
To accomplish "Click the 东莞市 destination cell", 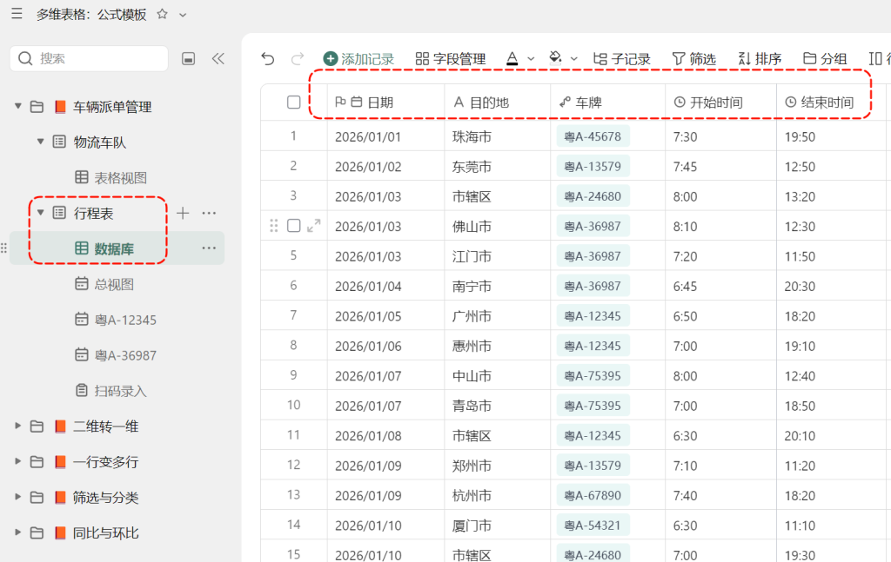I will click(x=497, y=167).
